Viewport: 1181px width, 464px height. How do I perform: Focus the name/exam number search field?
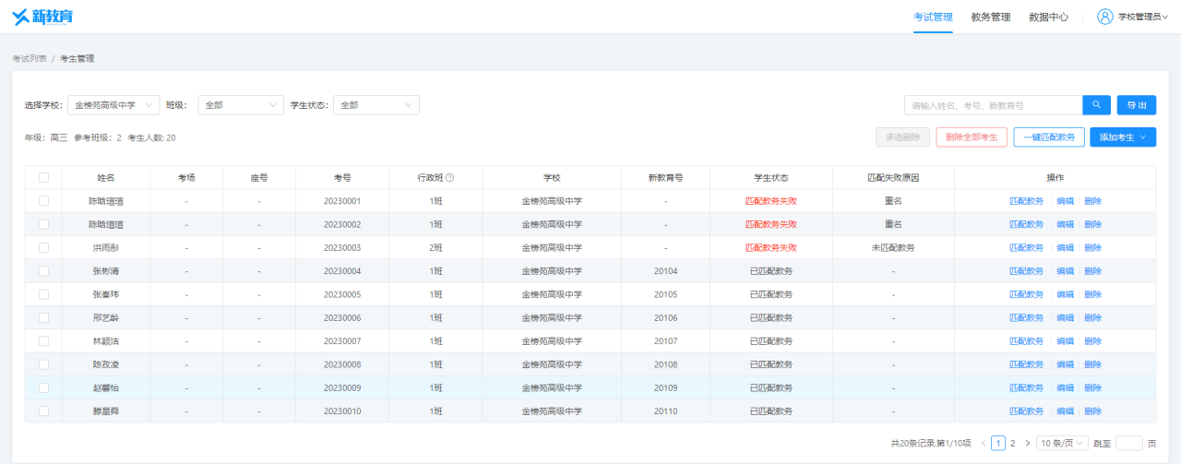[x=993, y=105]
